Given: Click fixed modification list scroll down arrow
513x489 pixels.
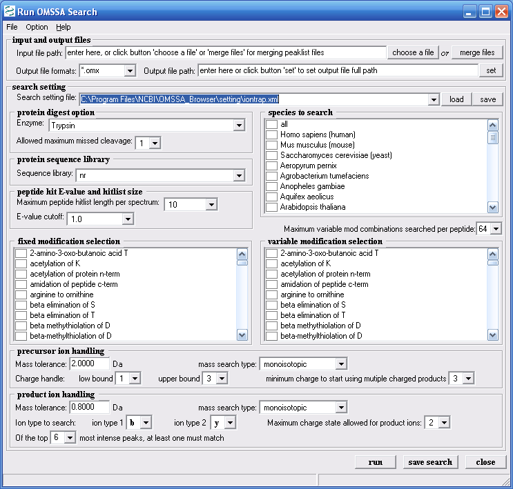Looking at the screenshot, I should coord(242,335).
